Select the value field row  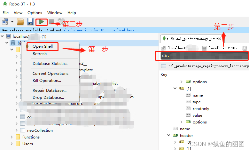pyautogui.click(x=198, y=115)
